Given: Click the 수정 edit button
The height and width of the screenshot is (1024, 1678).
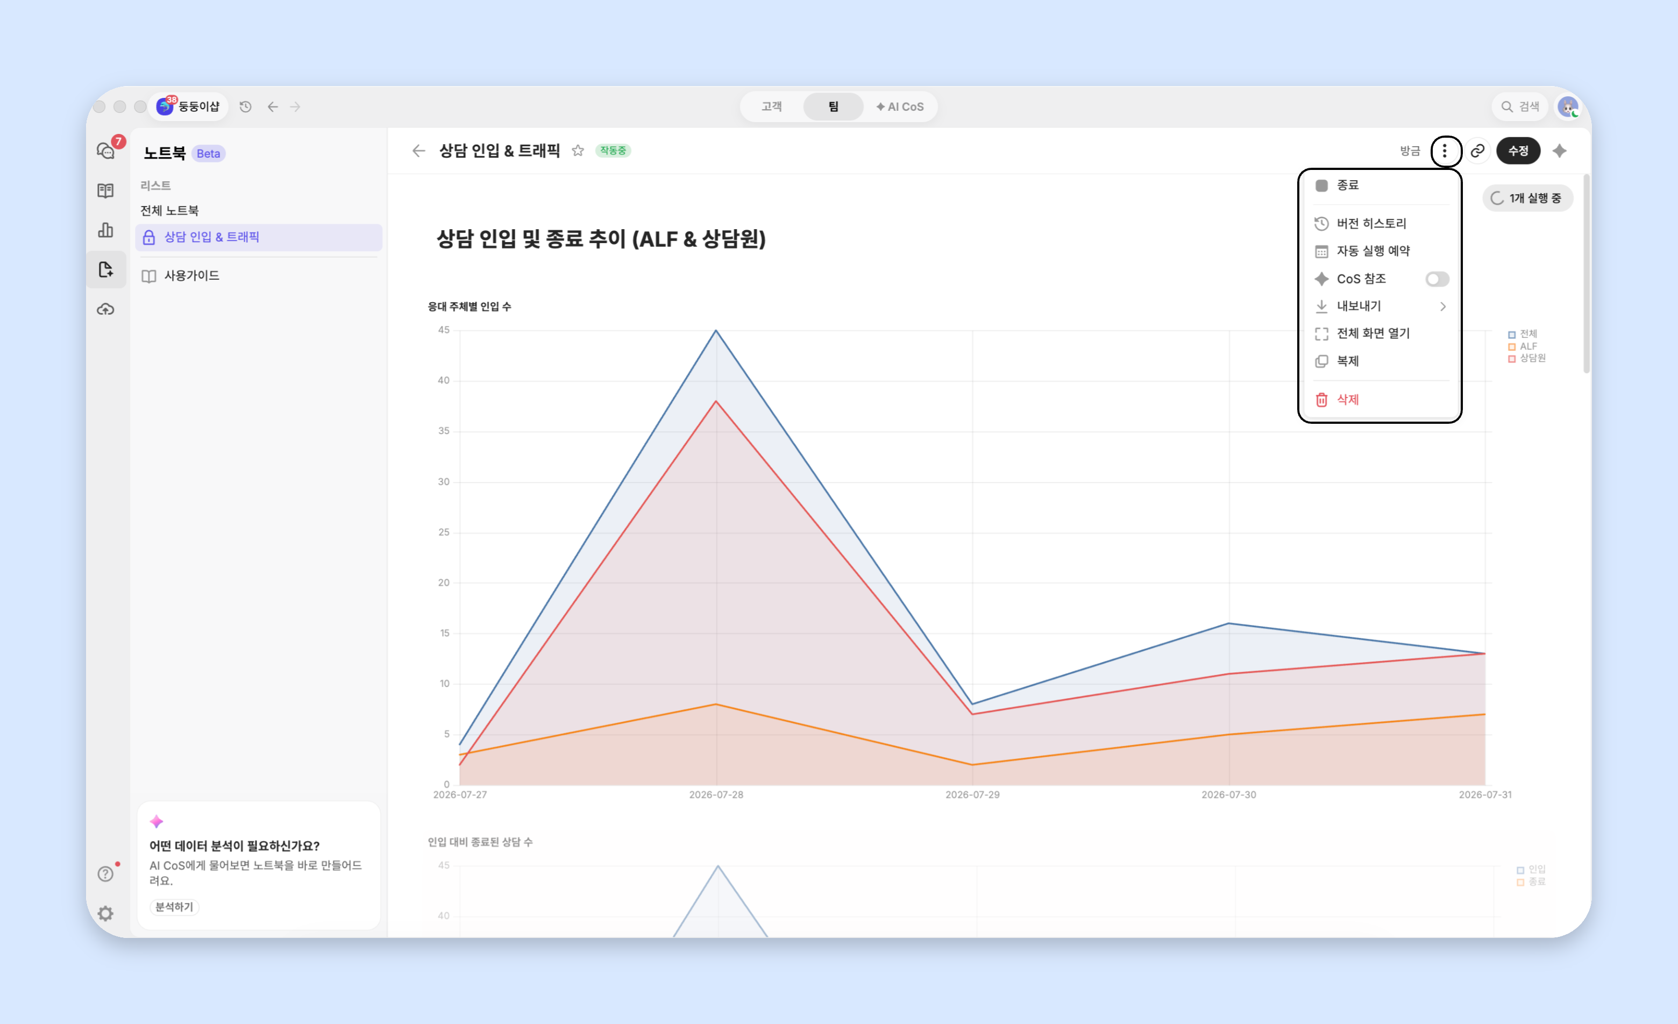Looking at the screenshot, I should click(1518, 151).
